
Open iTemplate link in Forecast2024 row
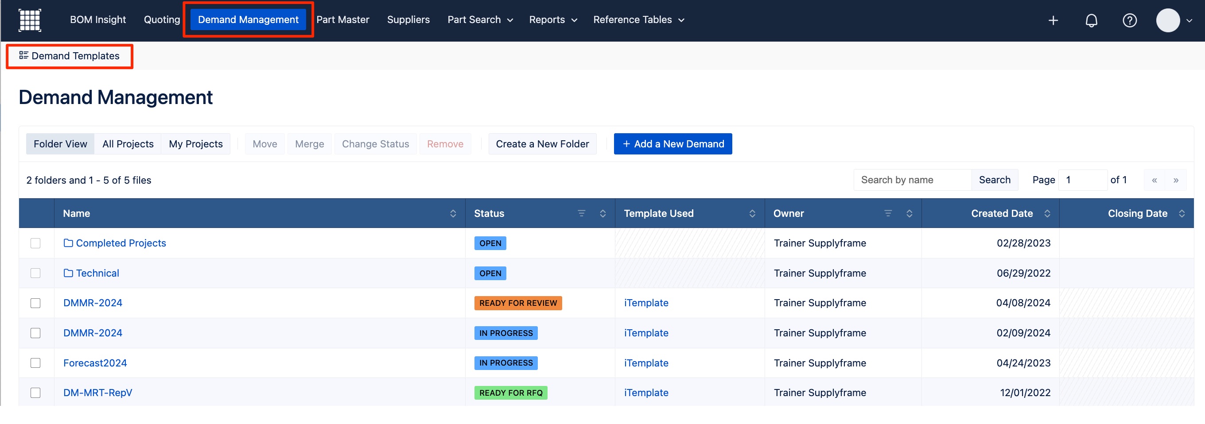click(646, 363)
